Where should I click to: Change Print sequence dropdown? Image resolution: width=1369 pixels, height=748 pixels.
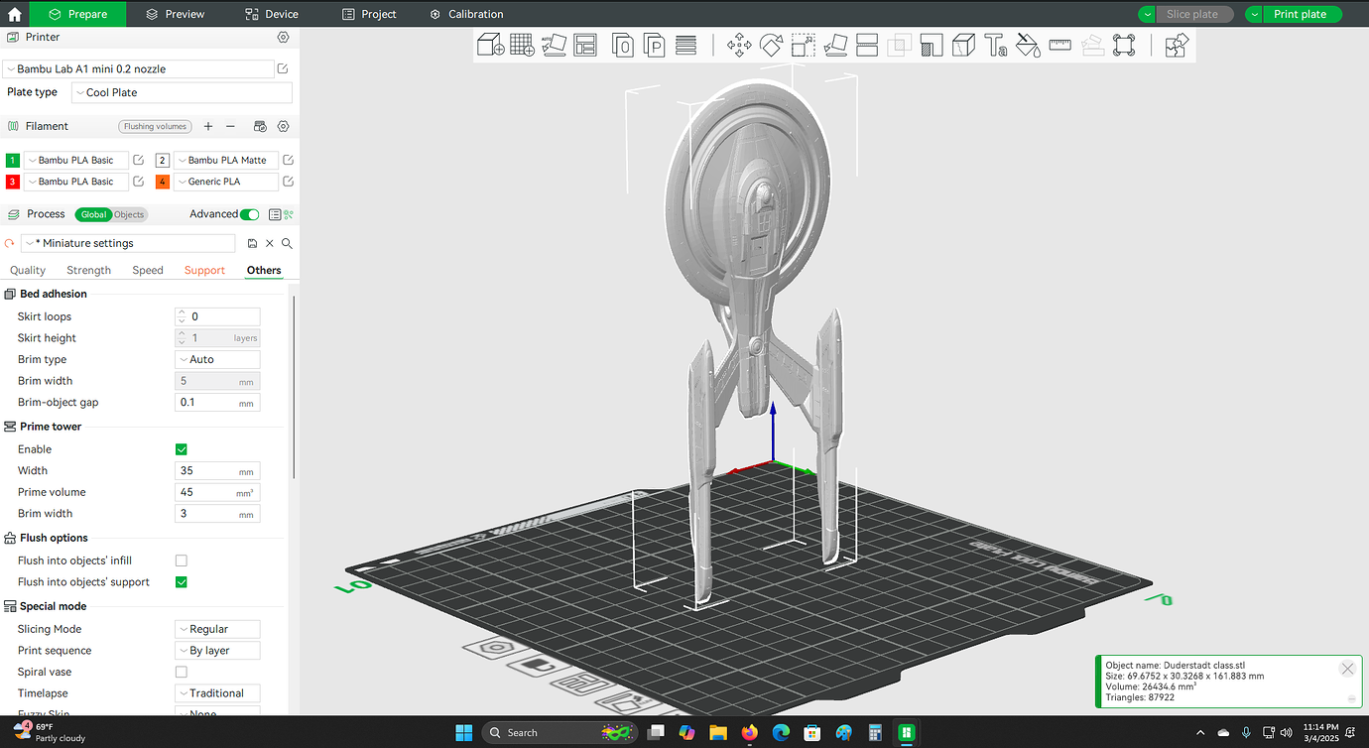click(217, 651)
